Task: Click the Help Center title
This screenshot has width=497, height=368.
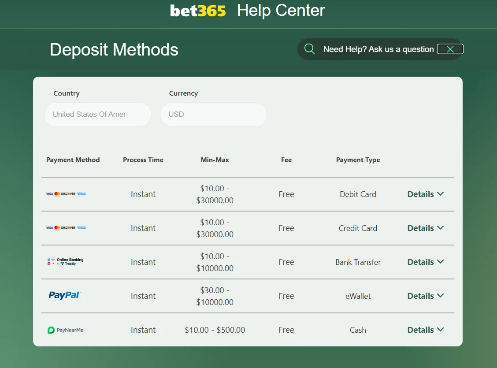Action: coord(281,11)
